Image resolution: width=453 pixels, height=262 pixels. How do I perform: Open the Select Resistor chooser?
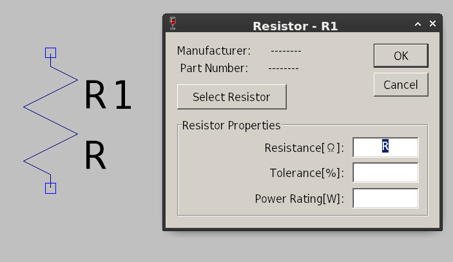pyautogui.click(x=232, y=97)
